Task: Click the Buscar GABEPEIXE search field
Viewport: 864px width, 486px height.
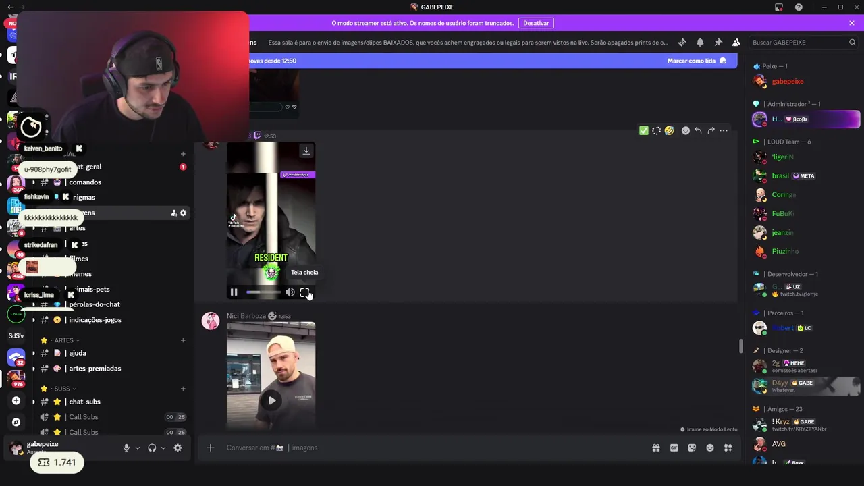Action: [803, 42]
